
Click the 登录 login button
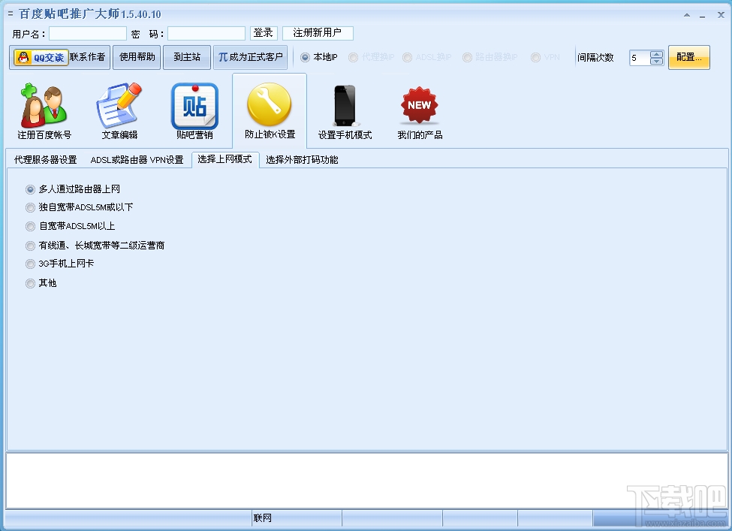coord(264,33)
